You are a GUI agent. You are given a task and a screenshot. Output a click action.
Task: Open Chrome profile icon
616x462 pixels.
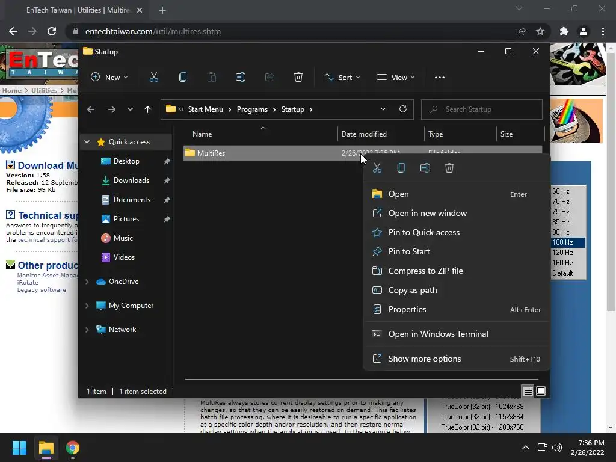[x=584, y=31]
